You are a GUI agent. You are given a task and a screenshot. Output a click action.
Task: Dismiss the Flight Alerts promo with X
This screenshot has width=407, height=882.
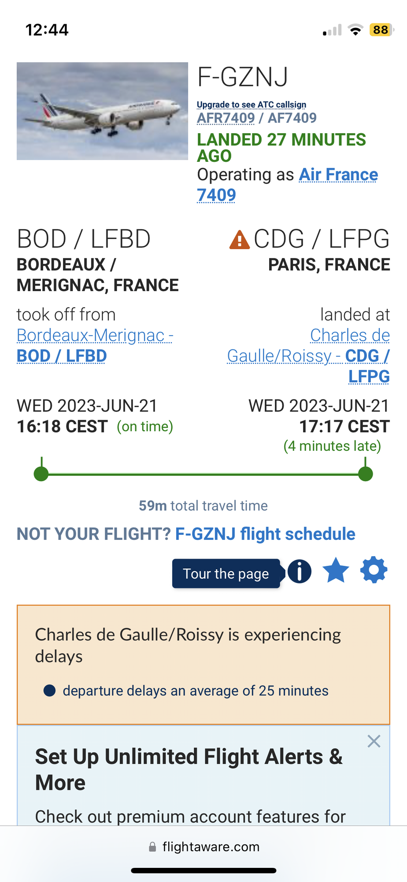[374, 741]
